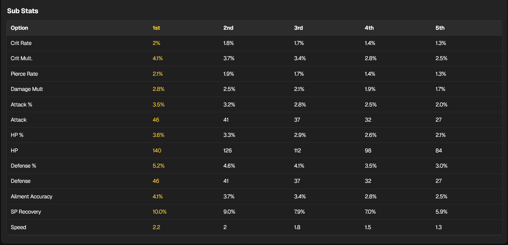Click the "Damage Mult" row label
The height and width of the screenshot is (245, 508).
click(27, 89)
